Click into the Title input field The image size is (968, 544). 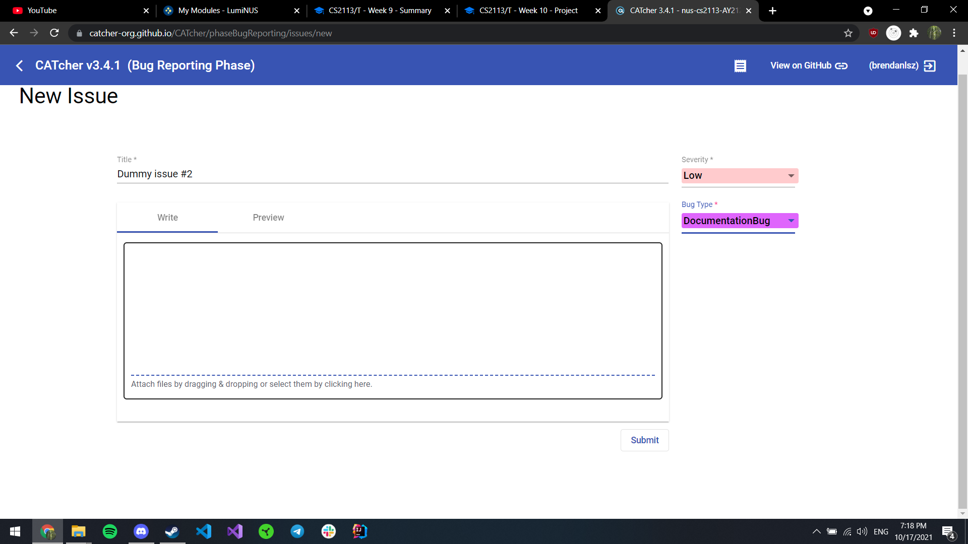(x=392, y=174)
